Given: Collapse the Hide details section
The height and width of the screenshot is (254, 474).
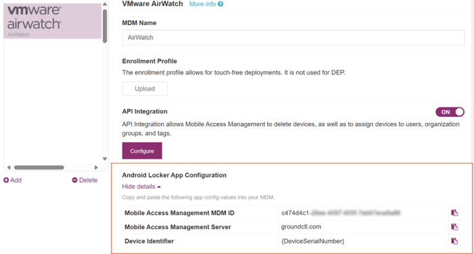Looking at the screenshot, I should pyautogui.click(x=141, y=186).
